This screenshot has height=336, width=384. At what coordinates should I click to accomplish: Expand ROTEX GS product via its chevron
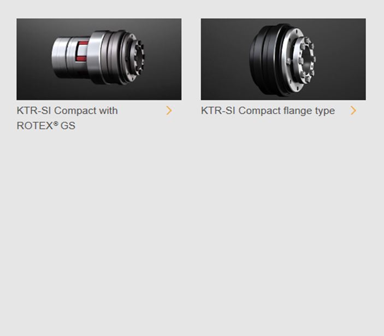(x=169, y=111)
